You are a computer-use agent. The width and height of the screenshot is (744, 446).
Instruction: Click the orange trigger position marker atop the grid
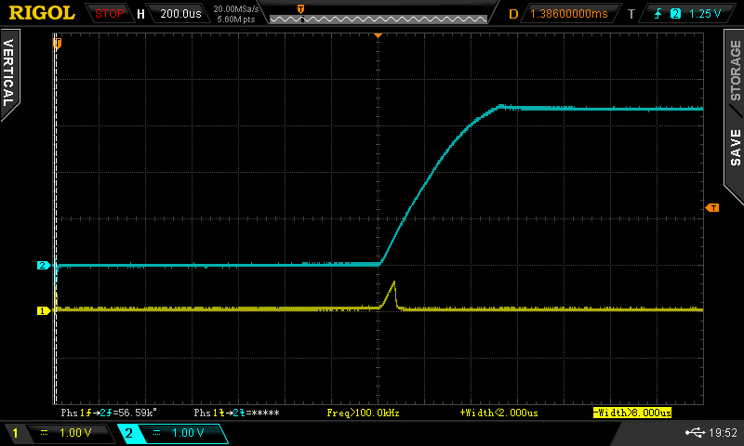click(x=378, y=33)
